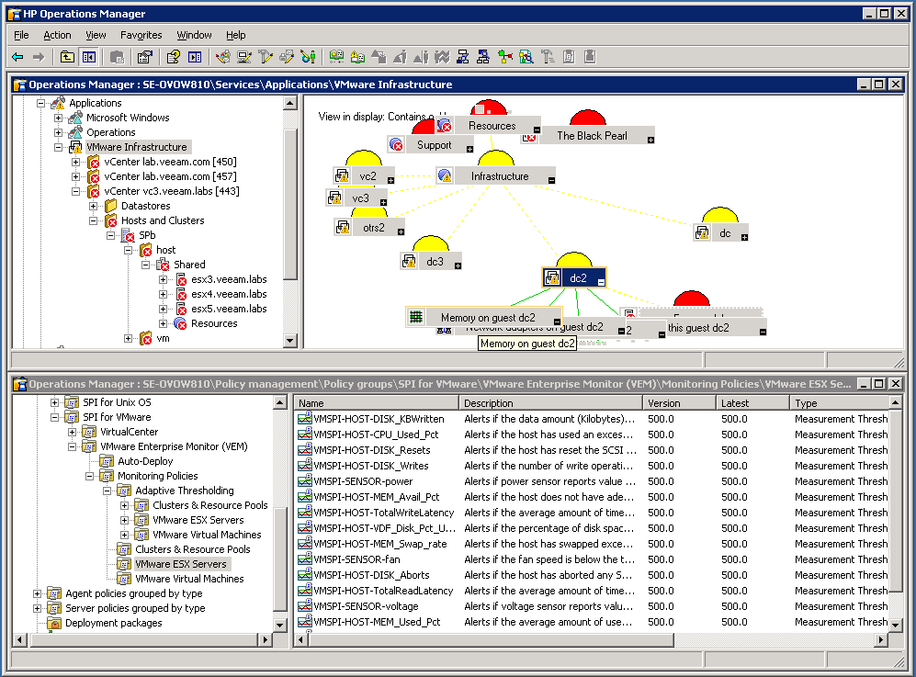This screenshot has width=916, height=677.
Task: Expand the The Black Pearl map node
Action: [650, 141]
